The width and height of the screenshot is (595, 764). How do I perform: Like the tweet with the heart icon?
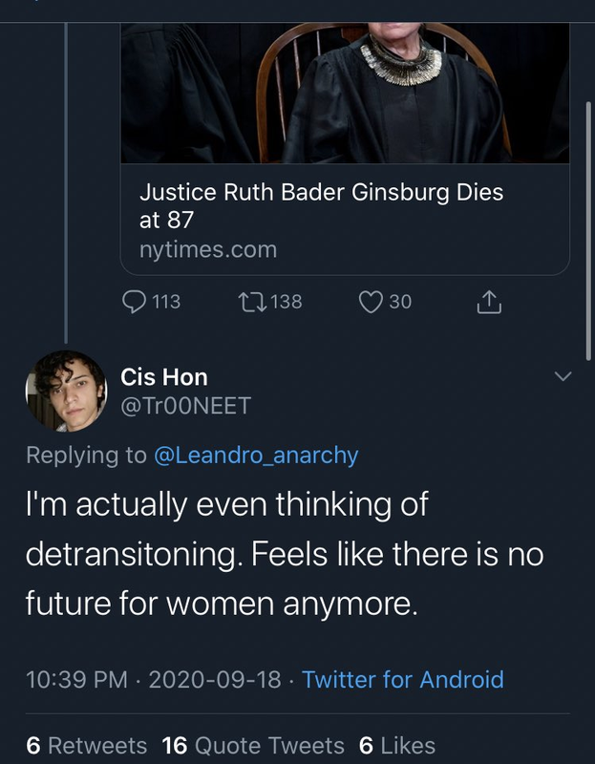click(371, 302)
